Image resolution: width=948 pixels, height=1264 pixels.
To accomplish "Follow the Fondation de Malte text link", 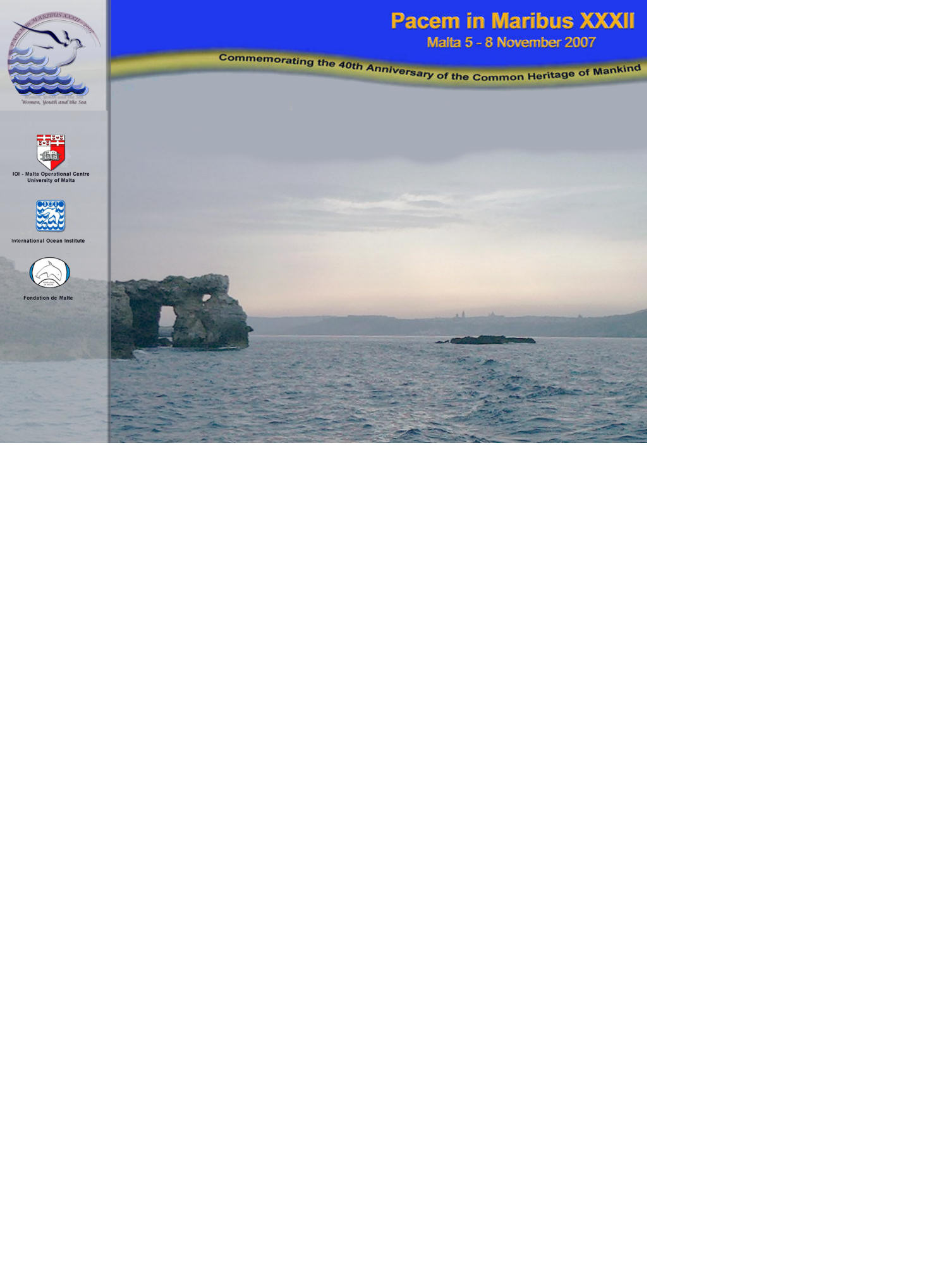I will point(48,298).
